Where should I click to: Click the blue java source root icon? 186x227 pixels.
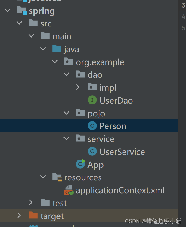(57, 48)
